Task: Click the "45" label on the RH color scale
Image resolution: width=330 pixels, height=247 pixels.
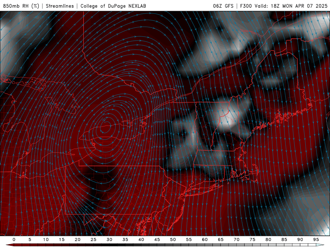Action: 157,240
